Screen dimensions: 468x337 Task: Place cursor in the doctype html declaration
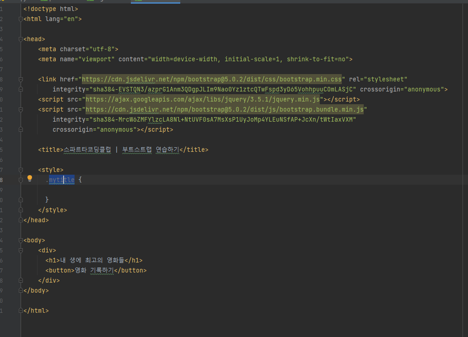pos(51,9)
